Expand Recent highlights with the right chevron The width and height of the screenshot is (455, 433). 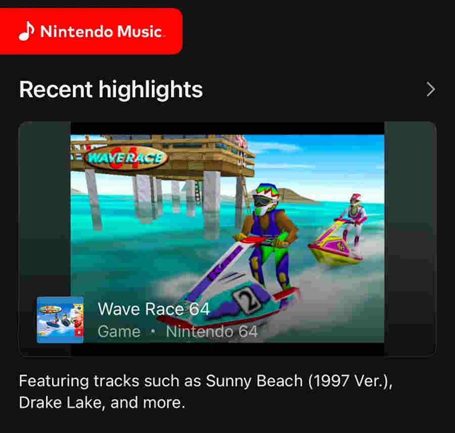pyautogui.click(x=431, y=90)
